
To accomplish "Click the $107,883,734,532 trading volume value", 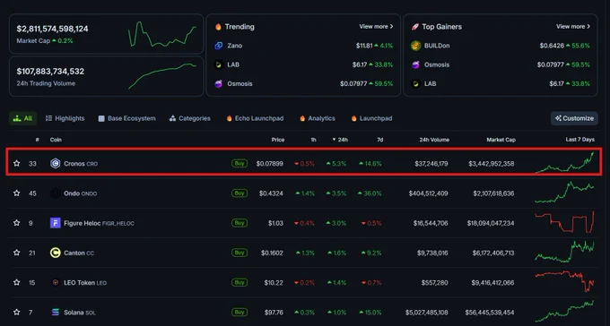I will [x=50, y=71].
